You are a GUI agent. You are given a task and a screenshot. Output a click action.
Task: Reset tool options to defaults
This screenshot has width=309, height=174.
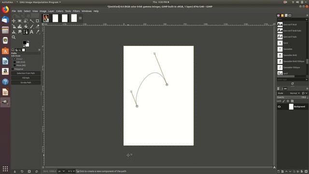[37, 172]
